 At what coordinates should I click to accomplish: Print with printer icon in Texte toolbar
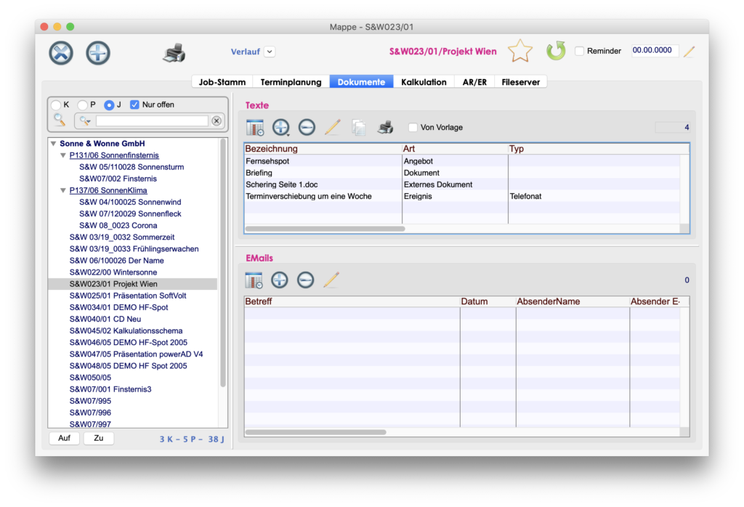(x=385, y=127)
